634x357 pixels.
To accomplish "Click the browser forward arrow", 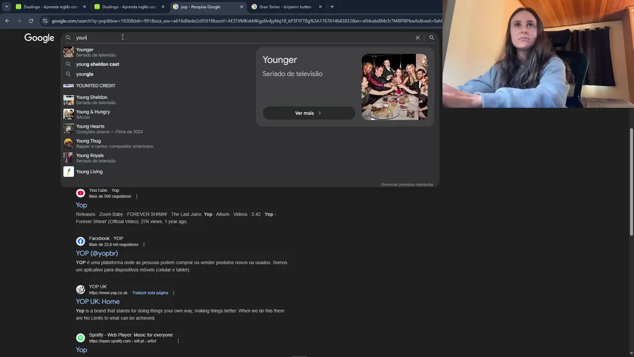I will pos(19,21).
